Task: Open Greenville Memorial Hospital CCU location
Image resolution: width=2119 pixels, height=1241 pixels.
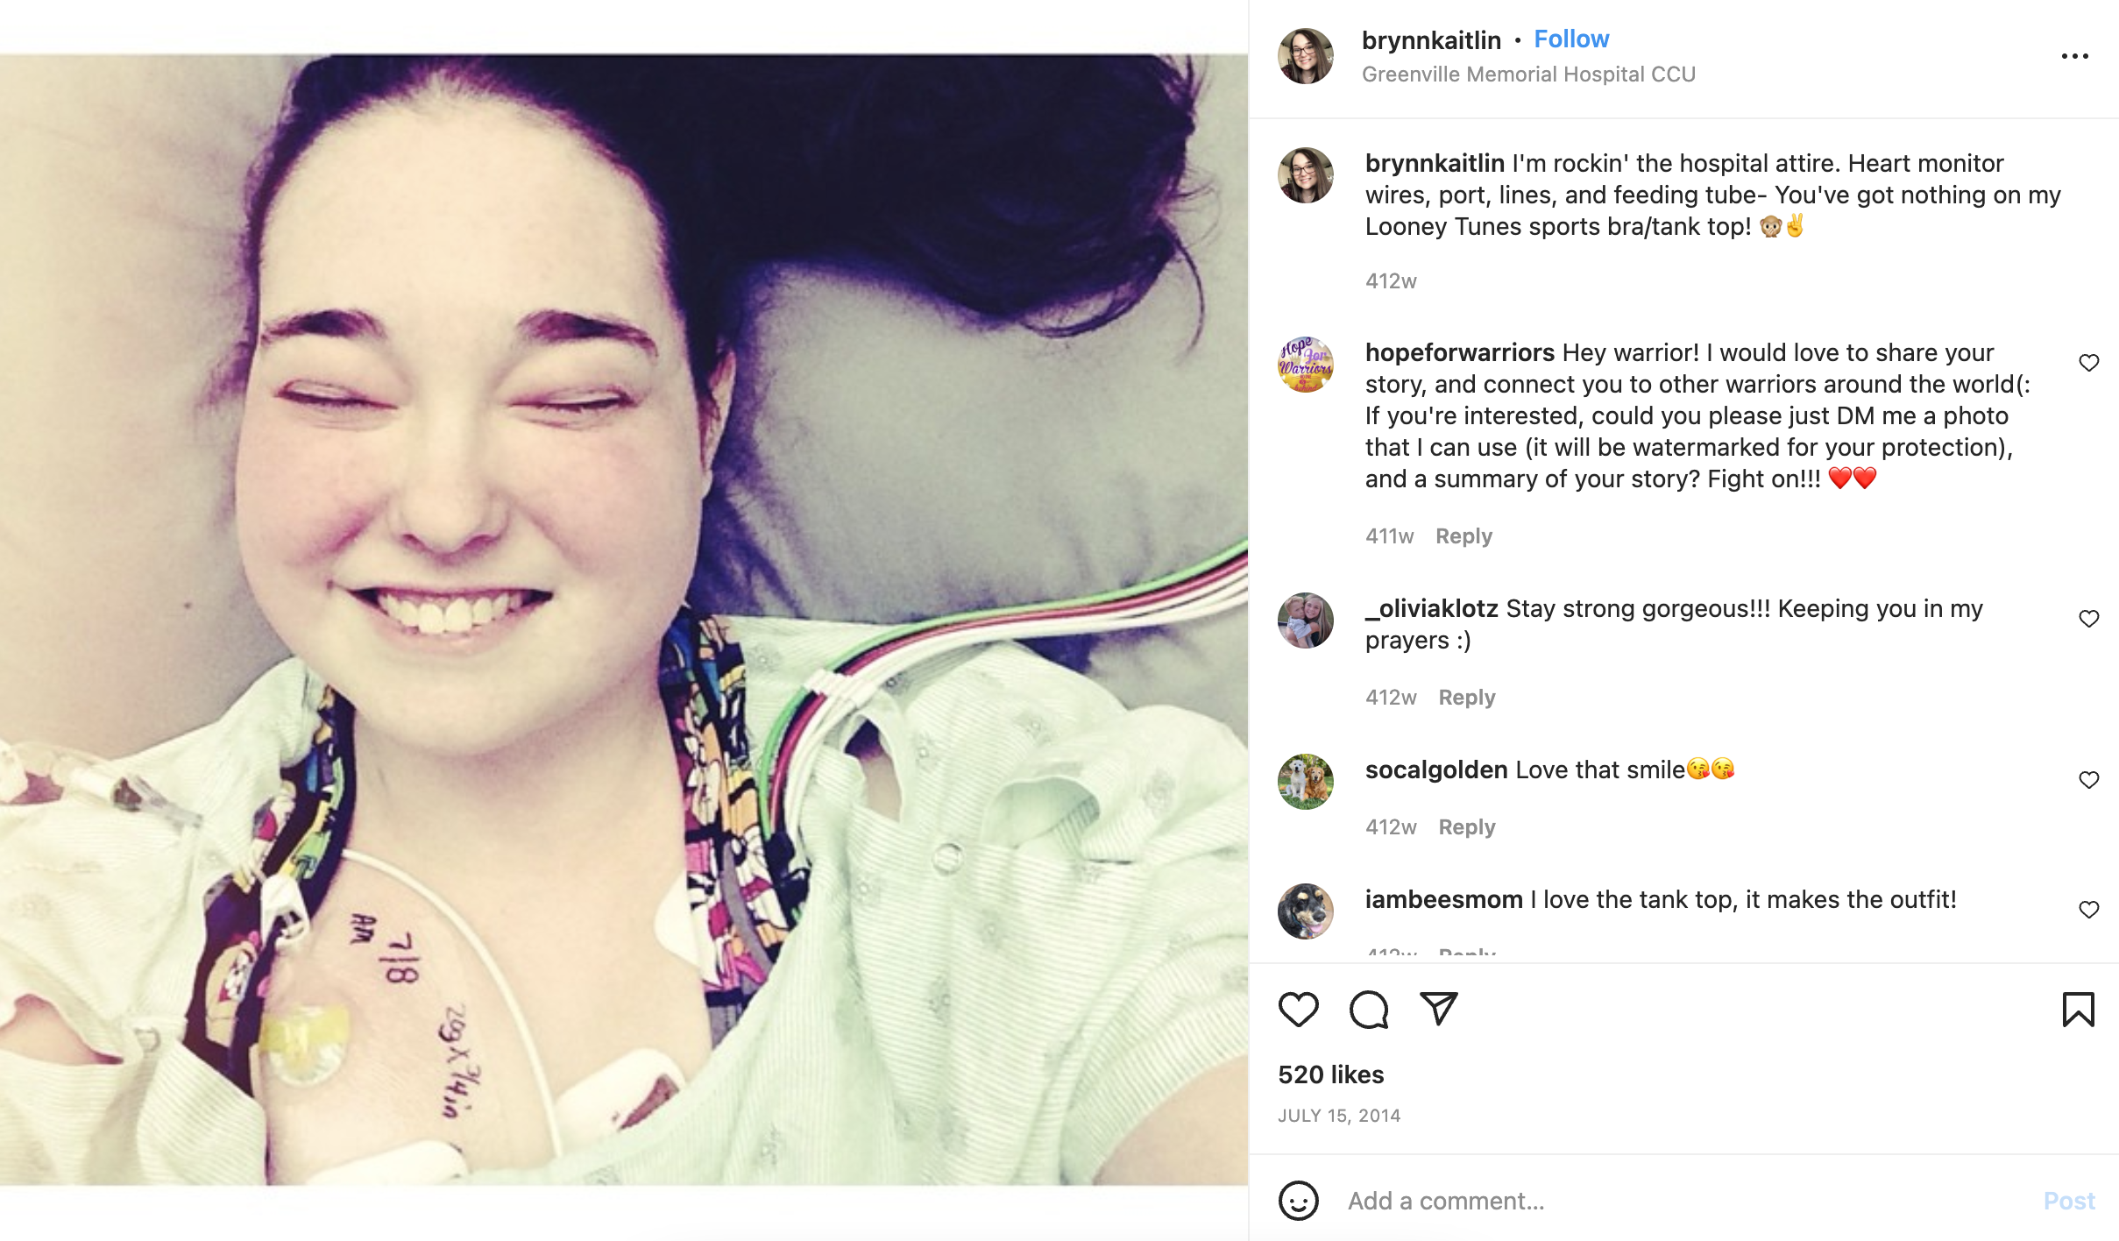Action: 1528,74
